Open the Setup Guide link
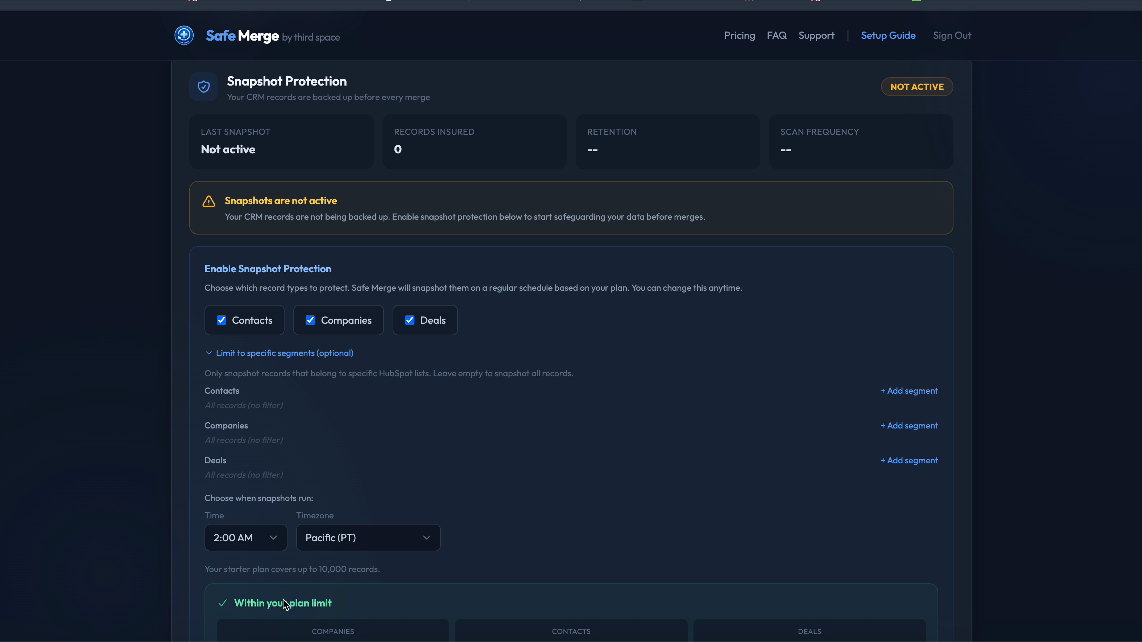The image size is (1142, 642). coord(889,35)
